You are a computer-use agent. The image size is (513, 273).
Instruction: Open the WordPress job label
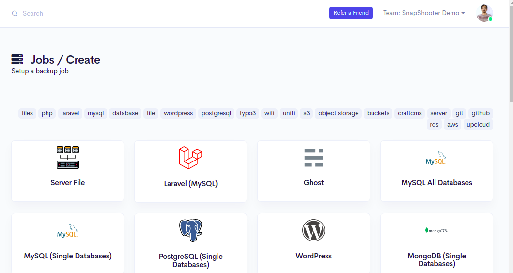coord(313,256)
